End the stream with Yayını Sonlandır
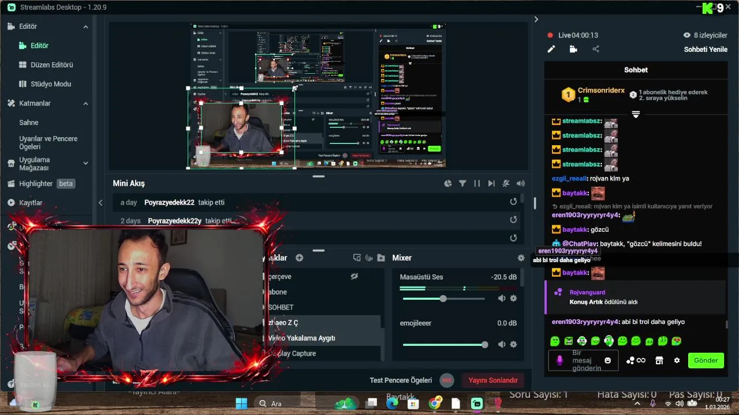Viewport: 739px width, 415px height. pos(492,380)
